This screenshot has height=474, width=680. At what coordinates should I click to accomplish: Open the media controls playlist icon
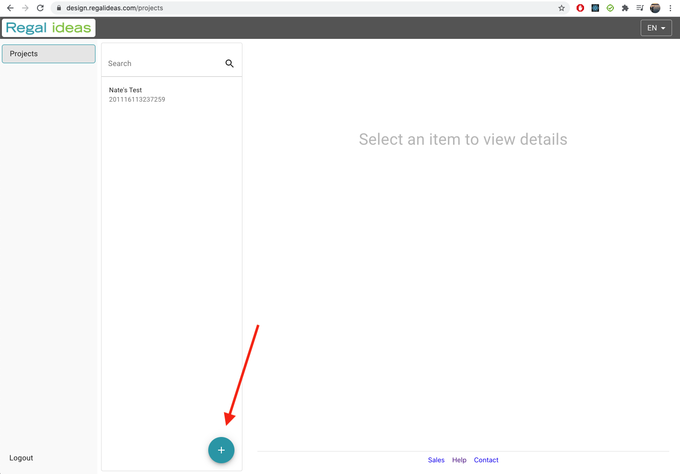[640, 8]
